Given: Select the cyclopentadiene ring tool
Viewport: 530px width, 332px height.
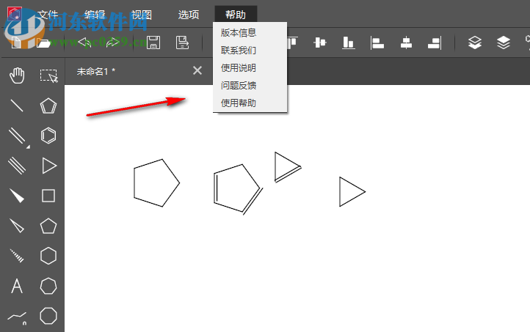Looking at the screenshot, I should (x=48, y=106).
